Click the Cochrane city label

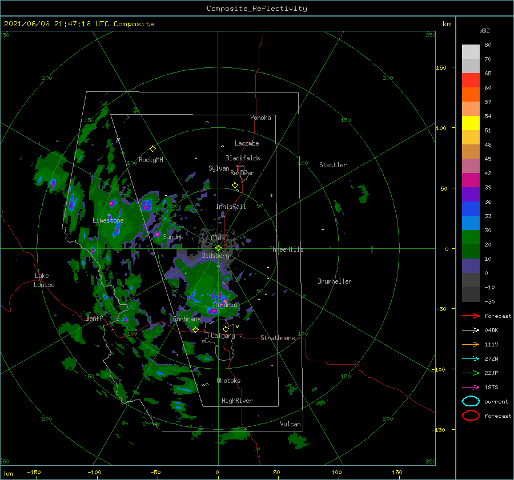pyautogui.click(x=187, y=319)
